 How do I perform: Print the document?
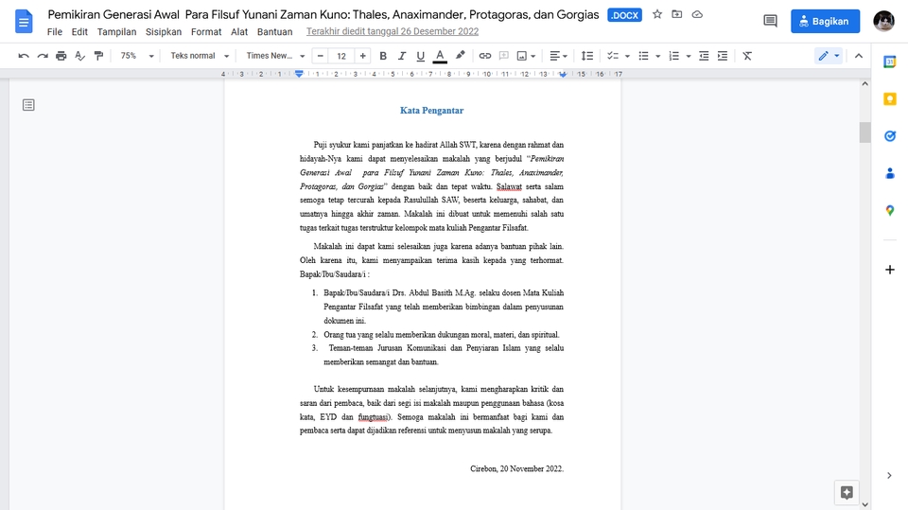[61, 56]
